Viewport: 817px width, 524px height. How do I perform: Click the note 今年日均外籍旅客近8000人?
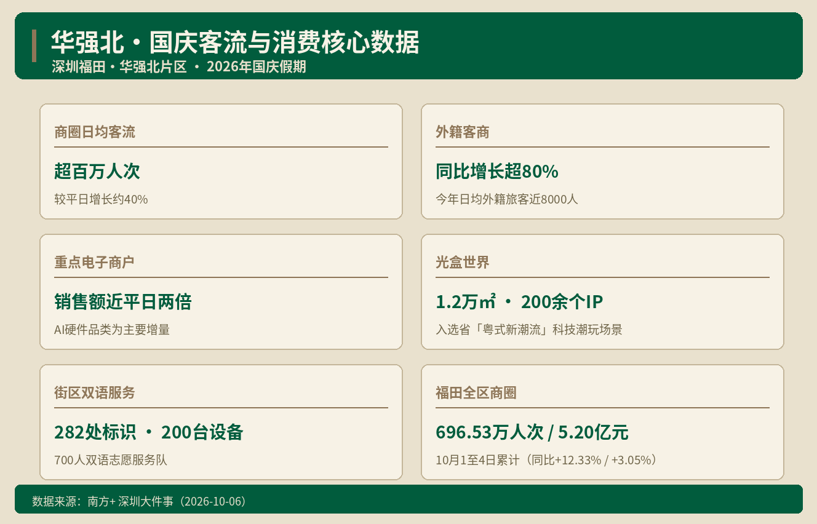point(507,199)
